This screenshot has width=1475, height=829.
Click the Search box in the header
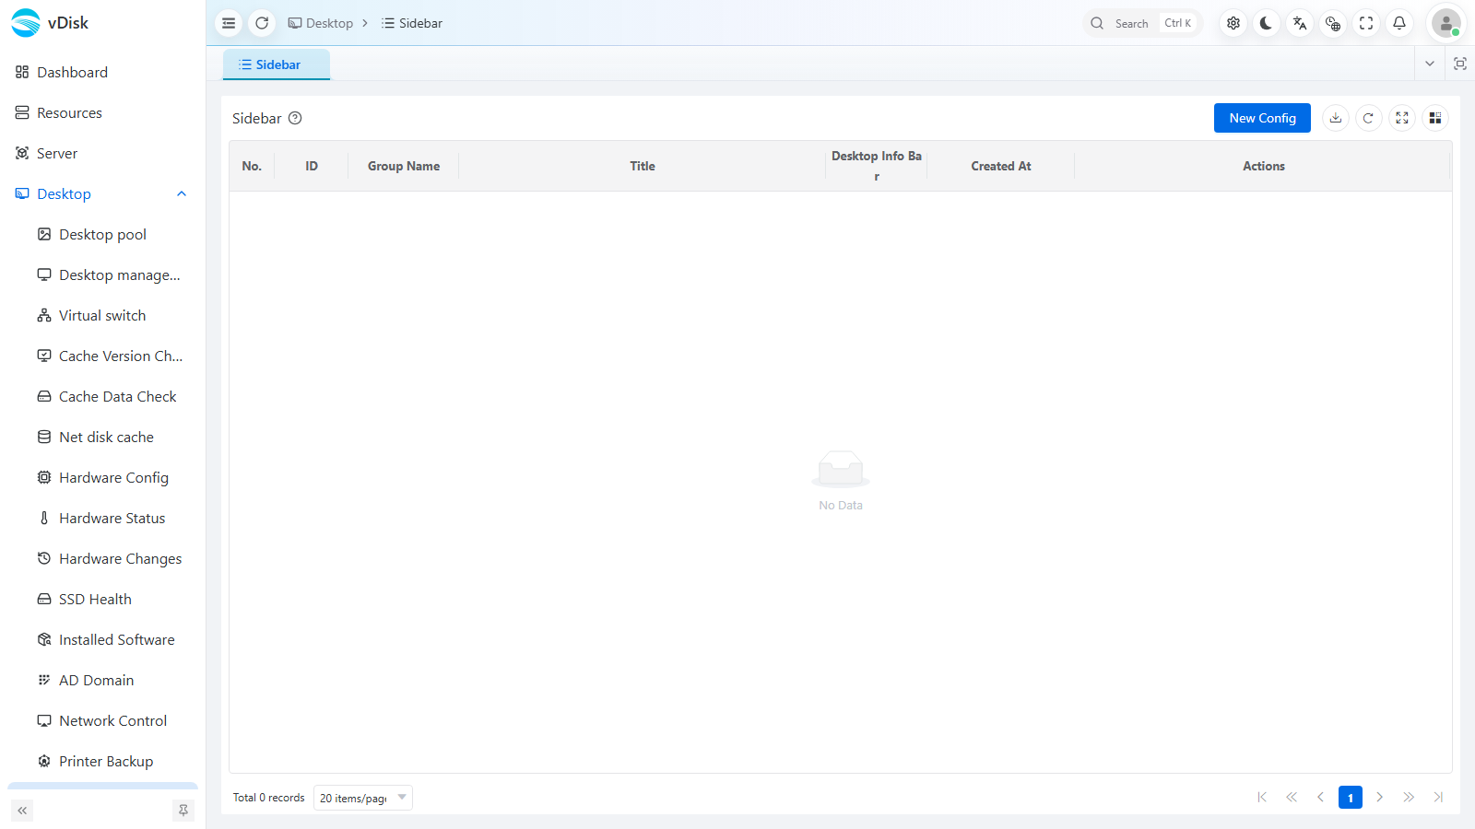pos(1142,23)
